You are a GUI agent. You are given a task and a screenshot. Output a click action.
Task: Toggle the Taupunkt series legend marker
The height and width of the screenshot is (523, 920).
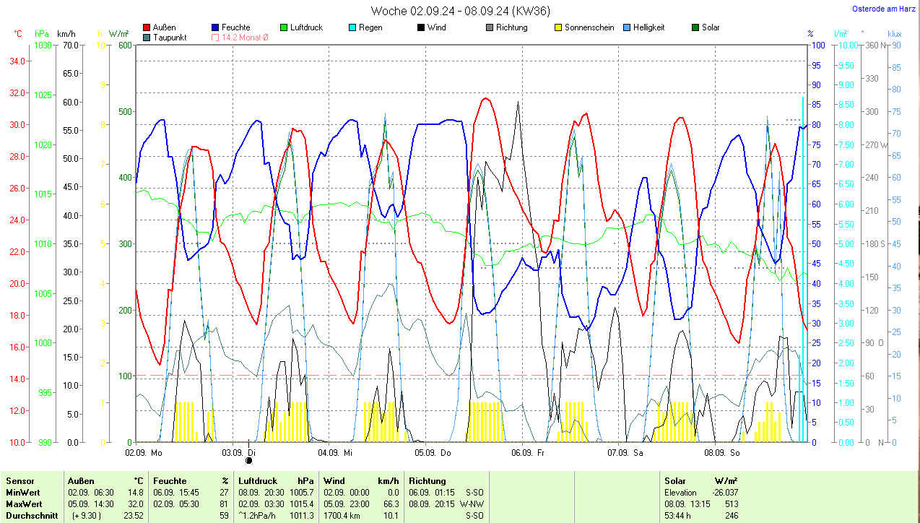[147, 38]
